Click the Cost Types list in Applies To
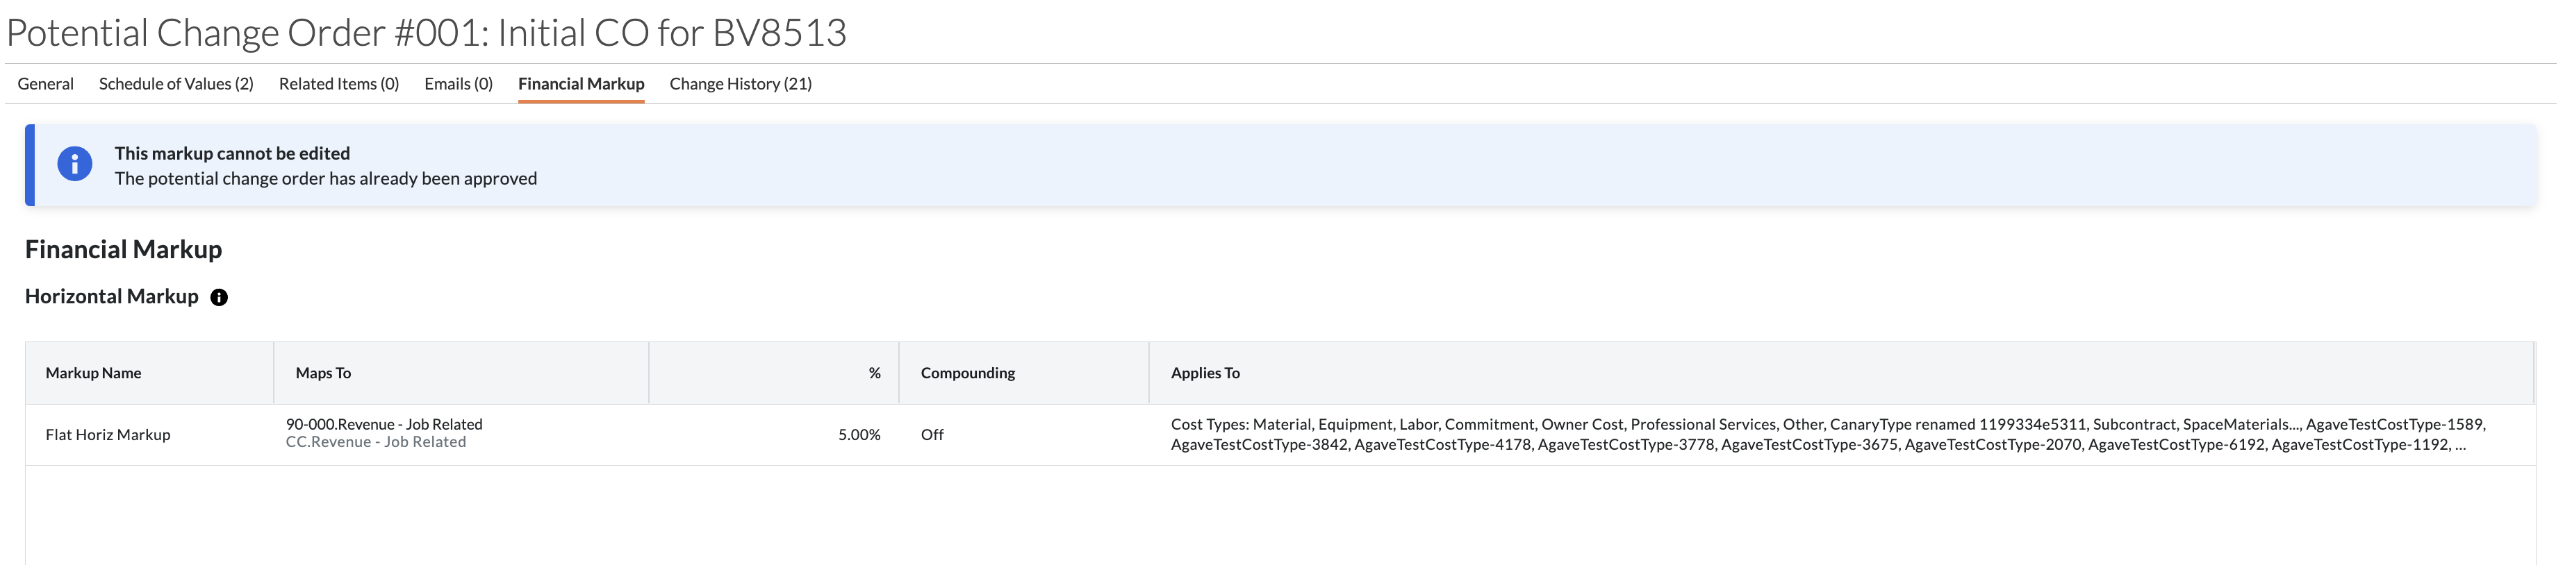The width and height of the screenshot is (2572, 565). point(1828,435)
